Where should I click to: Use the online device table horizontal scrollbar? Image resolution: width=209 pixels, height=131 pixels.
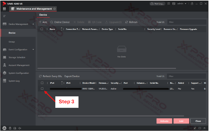pyautogui.click(x=111, y=116)
